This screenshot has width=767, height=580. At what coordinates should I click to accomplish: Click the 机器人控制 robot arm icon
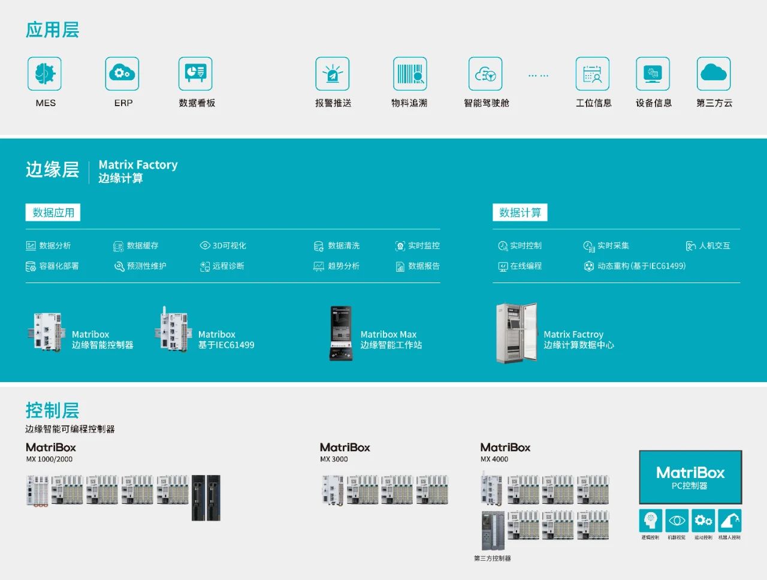729,520
